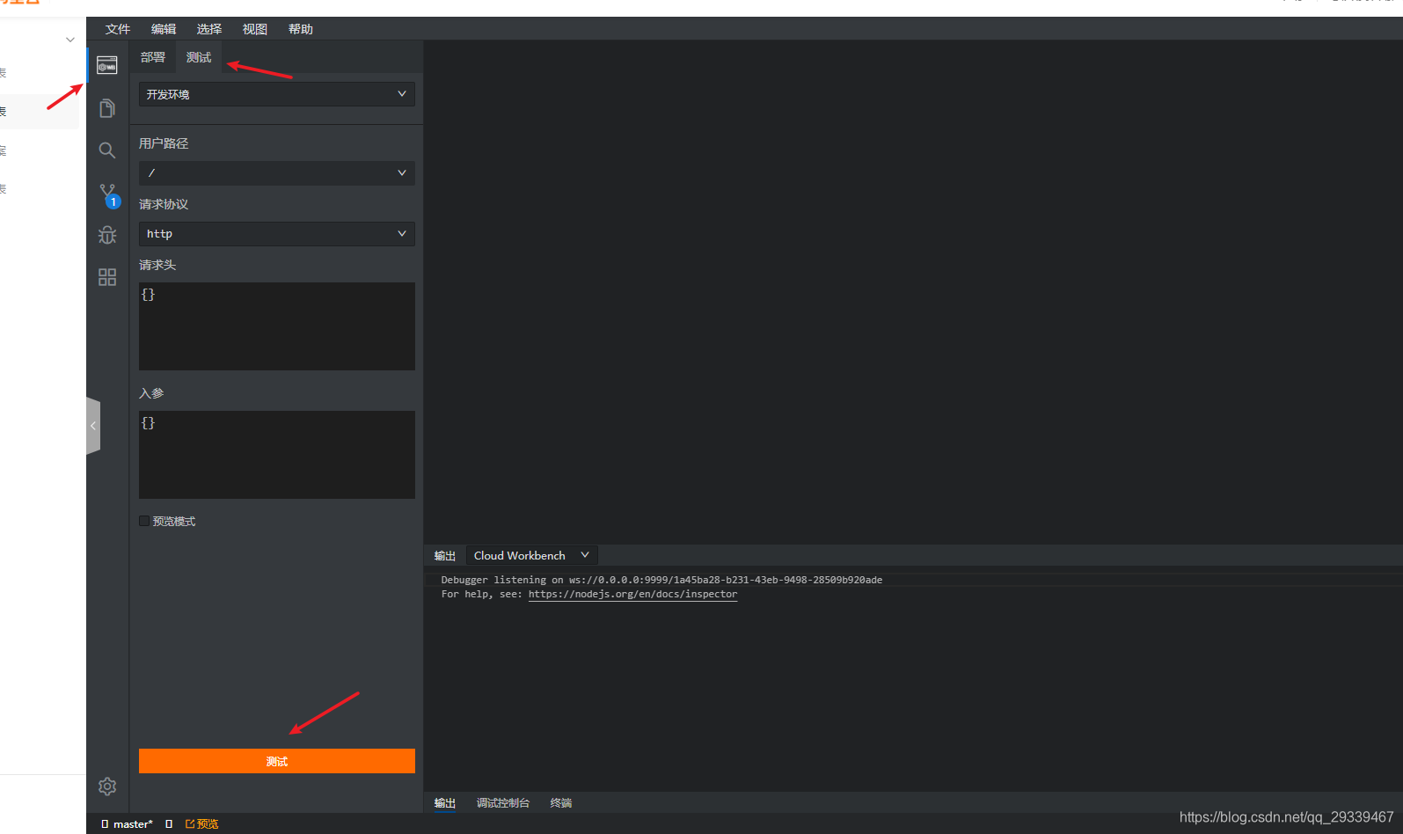Expand the 开发环境 environment dropdown
This screenshot has height=834, width=1403.
click(x=277, y=94)
